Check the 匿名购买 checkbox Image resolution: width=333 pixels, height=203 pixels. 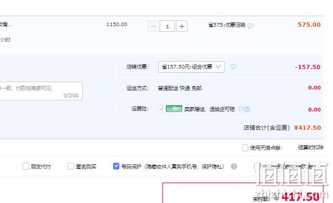(71, 166)
